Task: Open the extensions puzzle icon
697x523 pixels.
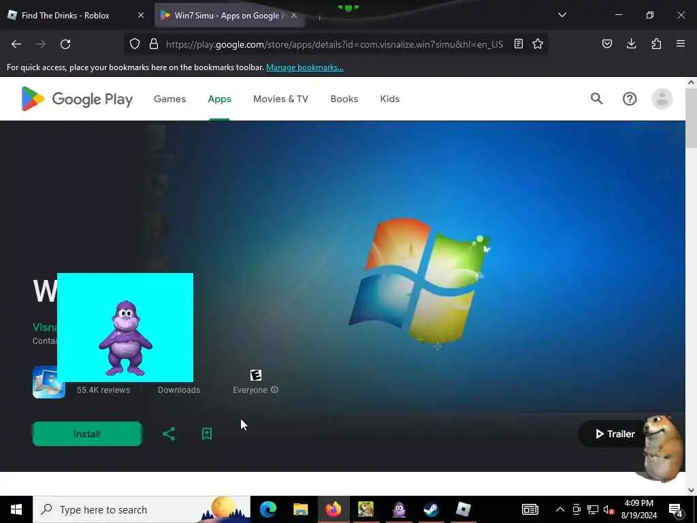Action: click(x=656, y=44)
